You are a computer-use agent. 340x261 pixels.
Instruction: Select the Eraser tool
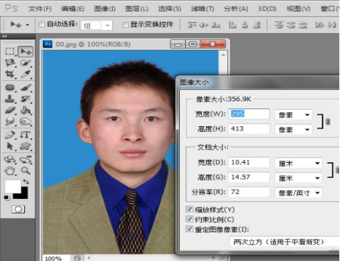(10, 110)
